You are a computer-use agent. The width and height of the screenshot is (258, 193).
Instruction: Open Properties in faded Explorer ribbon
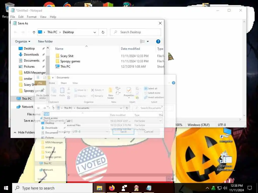click(x=129, y=92)
